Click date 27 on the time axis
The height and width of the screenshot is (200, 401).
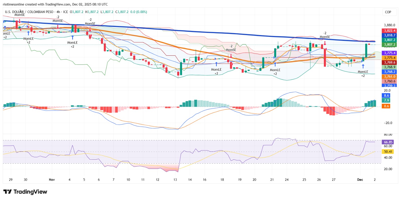coord(334,179)
